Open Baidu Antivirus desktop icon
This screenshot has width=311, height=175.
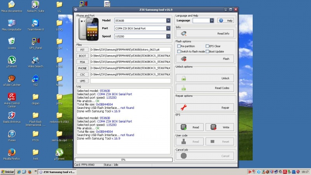coord(12,117)
